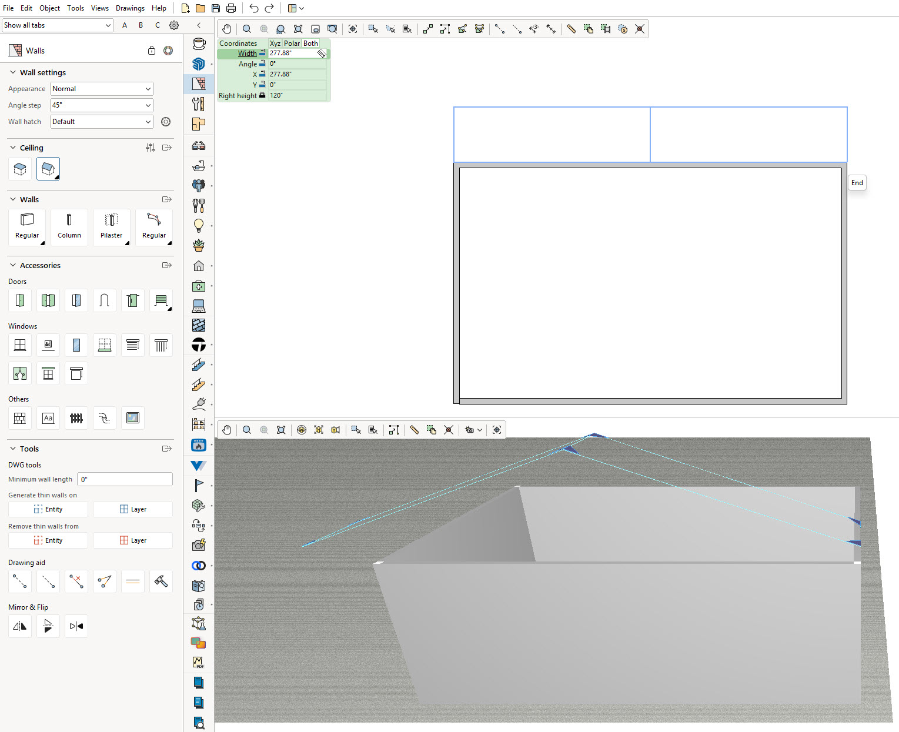This screenshot has height=732, width=899.
Task: Open the Angle step dropdown showing 45°
Action: [102, 105]
